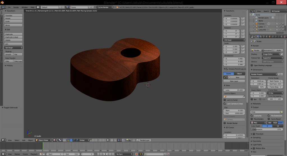This screenshot has height=156, width=287.
Task: Open the Select menu in 3D view header
Action: coord(17,140)
